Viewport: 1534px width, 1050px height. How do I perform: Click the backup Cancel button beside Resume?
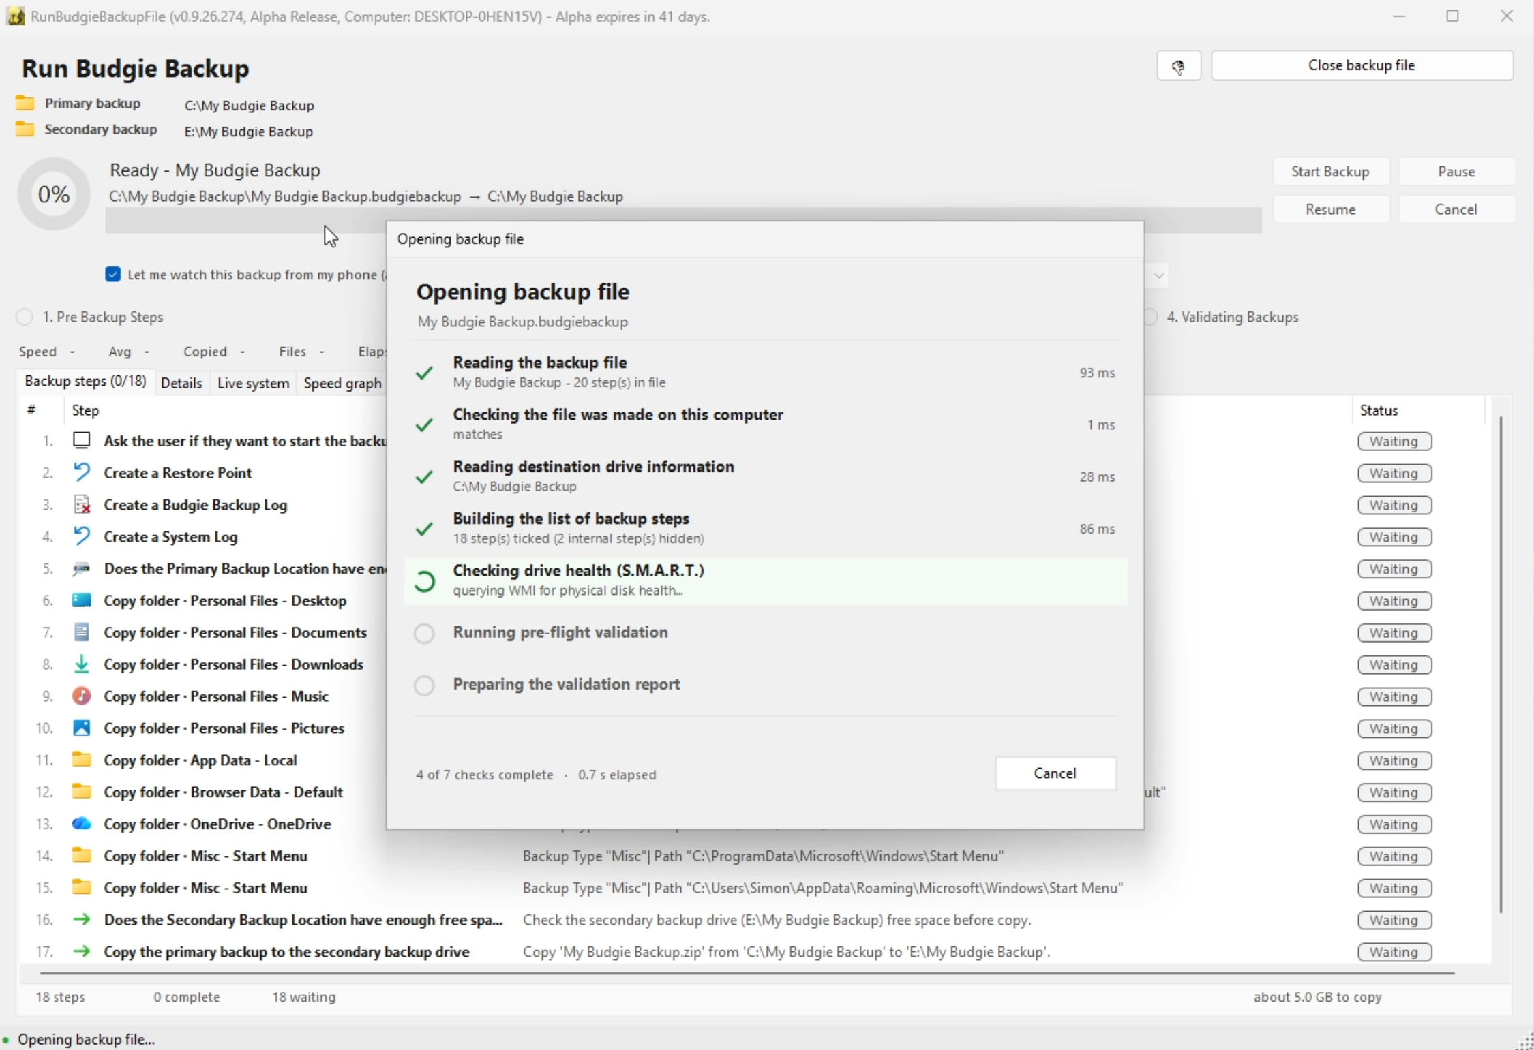point(1456,209)
